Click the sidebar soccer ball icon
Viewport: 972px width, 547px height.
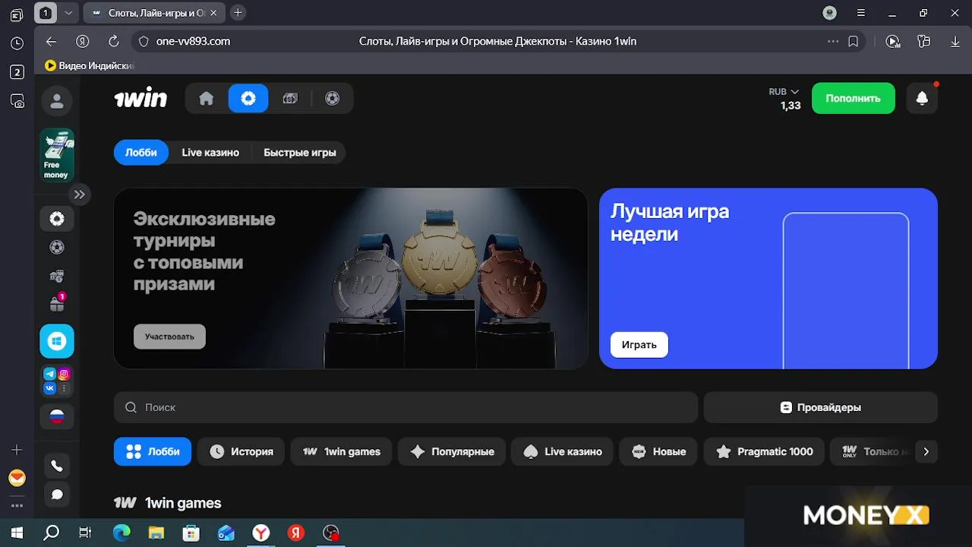tap(57, 247)
